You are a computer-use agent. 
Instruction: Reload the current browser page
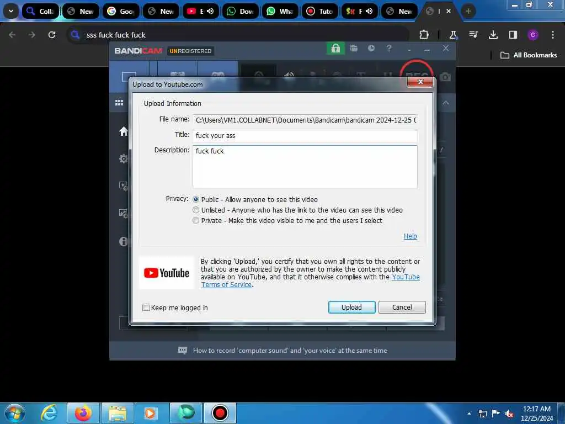[52, 35]
